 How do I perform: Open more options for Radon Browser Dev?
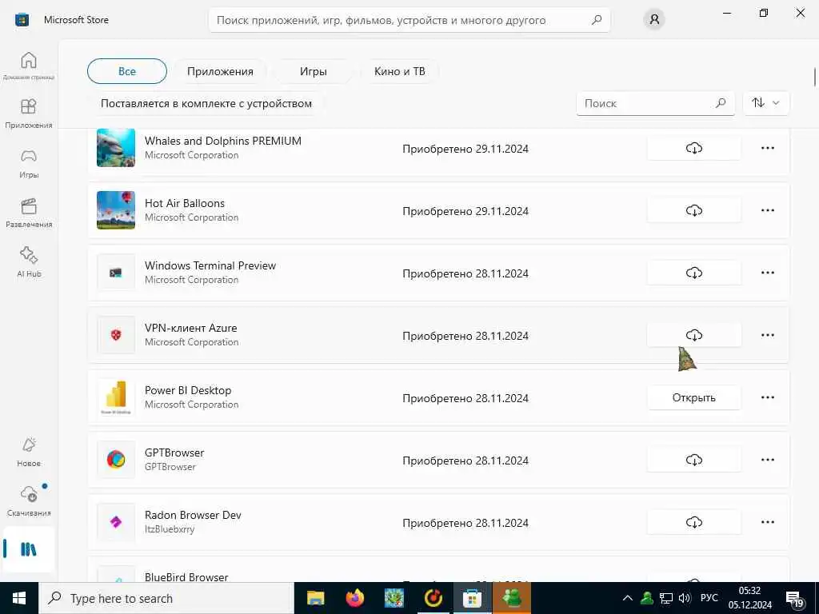click(x=767, y=521)
